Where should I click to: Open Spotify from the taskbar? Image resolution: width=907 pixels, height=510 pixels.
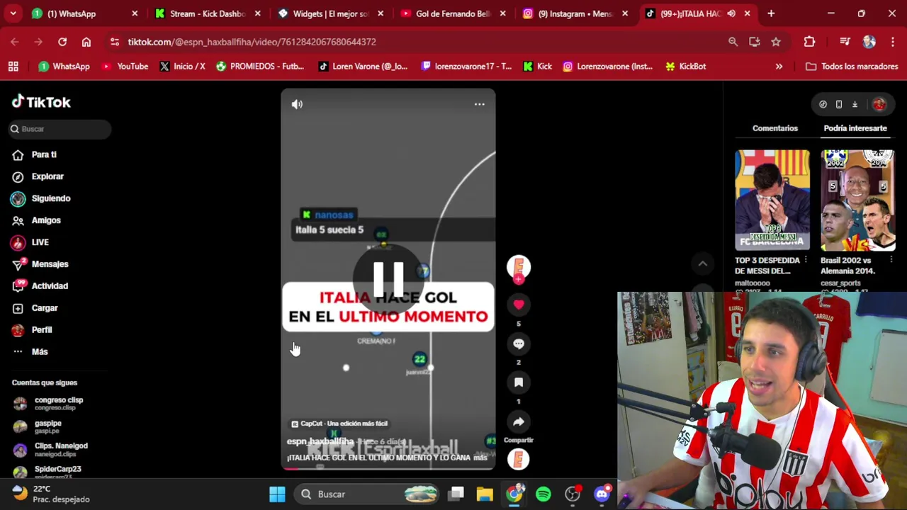[543, 494]
